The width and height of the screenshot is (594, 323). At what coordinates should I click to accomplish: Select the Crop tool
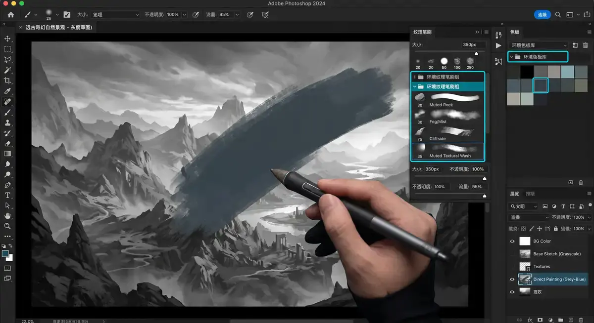[7, 81]
